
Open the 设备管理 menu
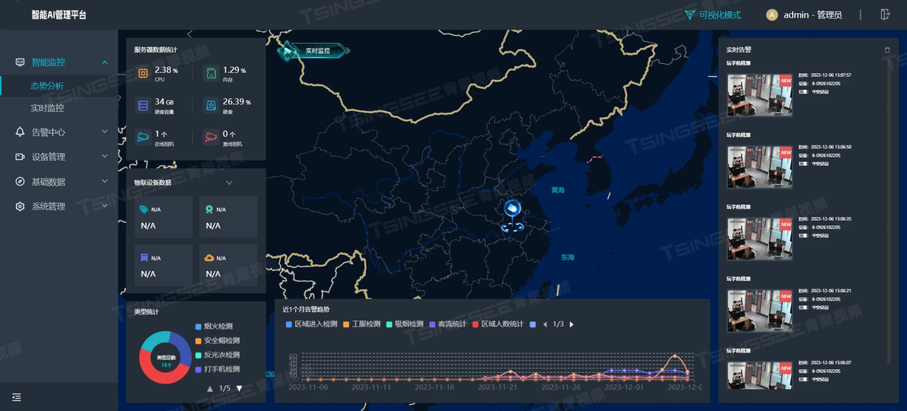point(59,156)
